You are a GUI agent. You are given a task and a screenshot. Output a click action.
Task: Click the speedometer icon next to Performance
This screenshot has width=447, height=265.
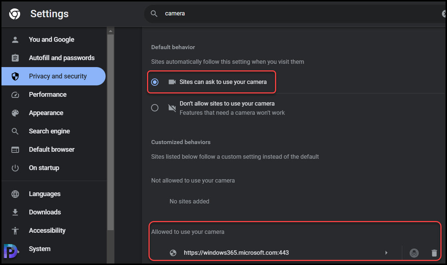[15, 95]
